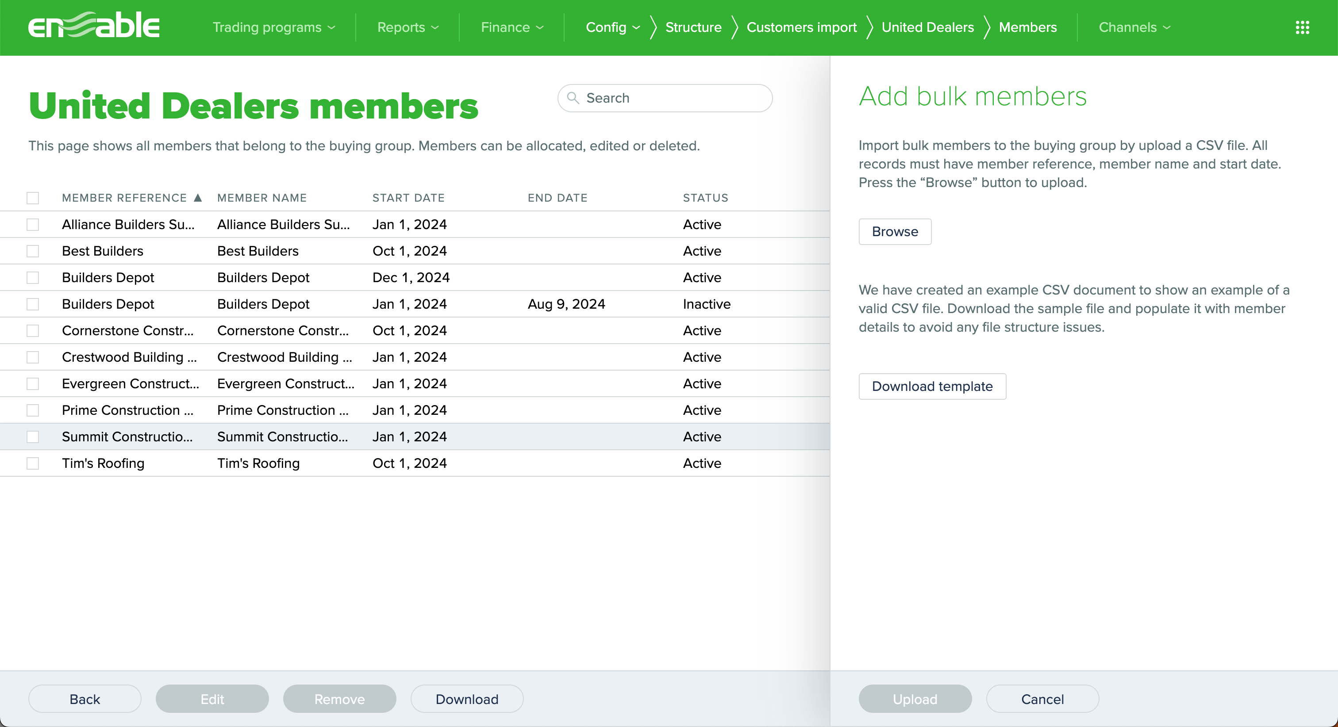This screenshot has width=1338, height=727.
Task: Click 'Alliance Builders Su...' member name cell
Action: point(284,224)
